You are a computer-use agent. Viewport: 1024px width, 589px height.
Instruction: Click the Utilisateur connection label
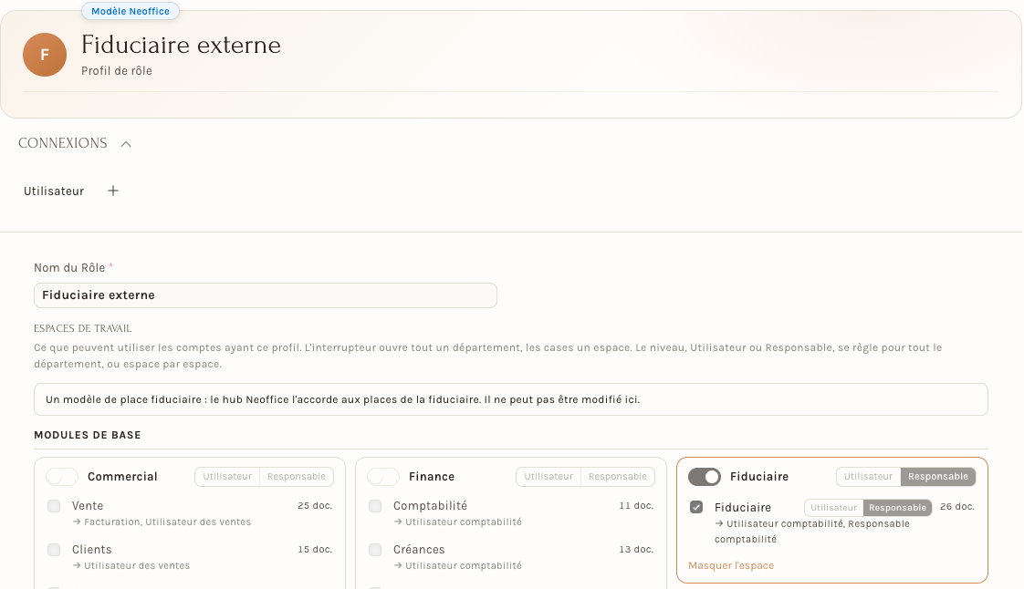(54, 191)
